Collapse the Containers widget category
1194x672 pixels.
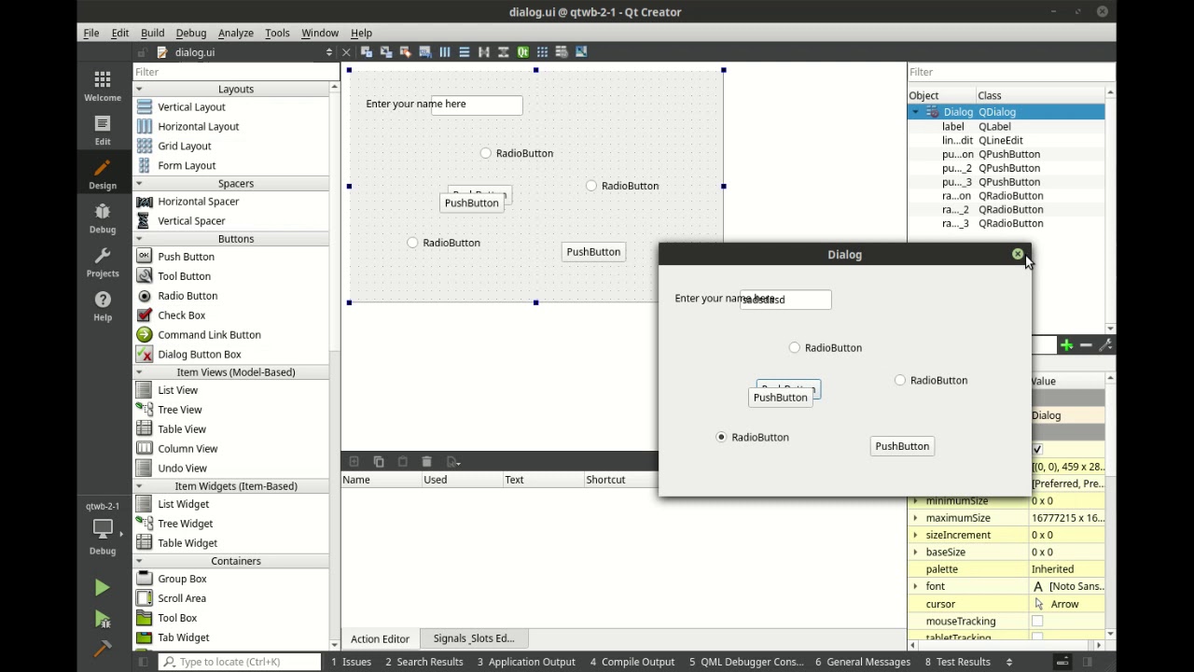[139, 561]
